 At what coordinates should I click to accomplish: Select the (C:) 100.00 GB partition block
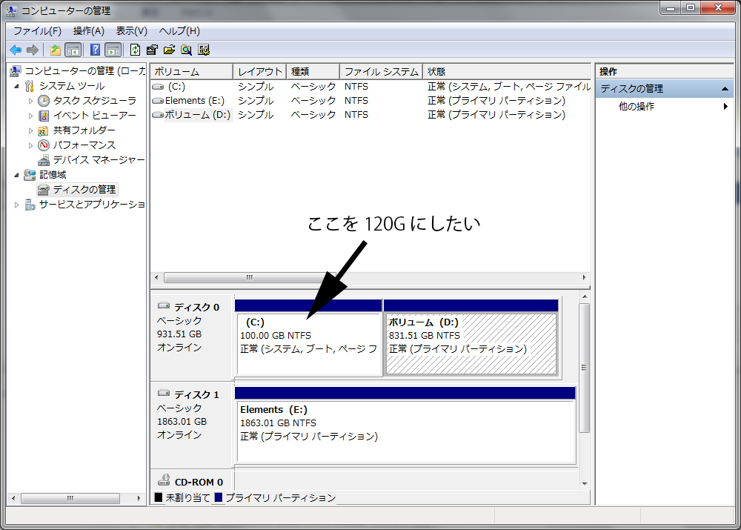[x=308, y=339]
